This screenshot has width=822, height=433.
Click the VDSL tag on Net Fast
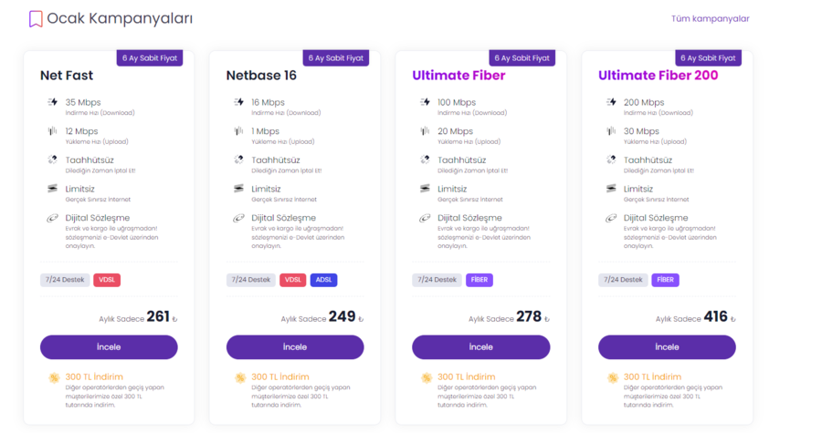click(x=107, y=280)
